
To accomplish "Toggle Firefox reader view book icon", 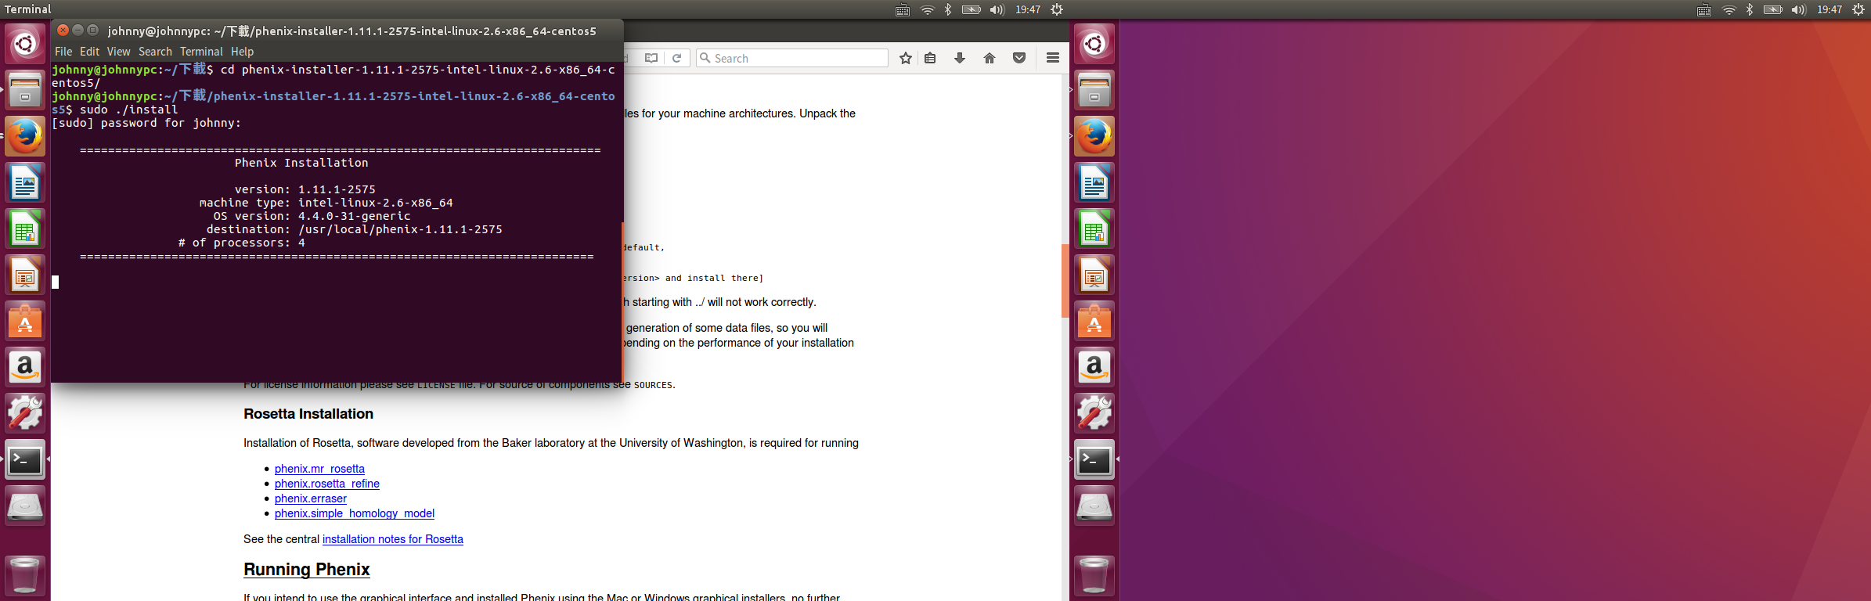I will [651, 58].
